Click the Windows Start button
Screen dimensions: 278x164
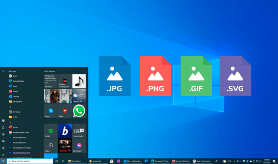(x=3, y=161)
